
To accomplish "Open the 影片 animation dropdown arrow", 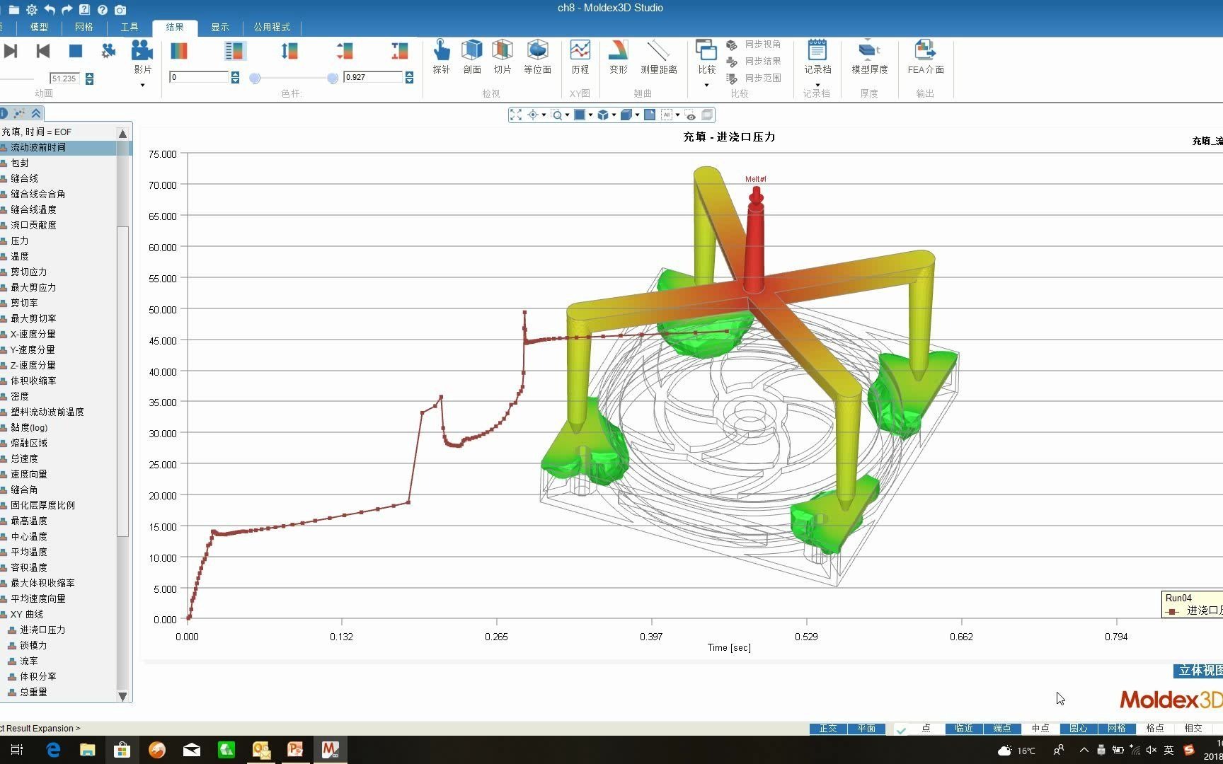I will [x=142, y=85].
